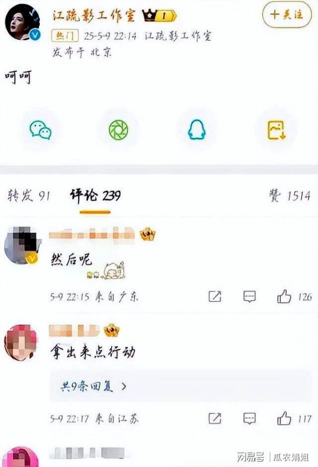Open first commenter's pixelated avatar
The height and width of the screenshot is (467, 318).
coord(23,245)
